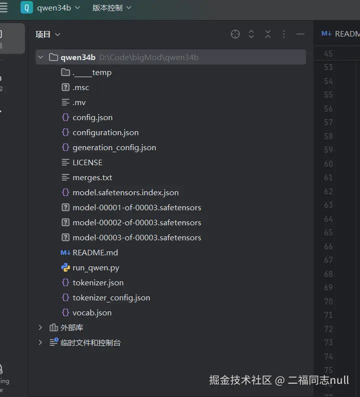360x397 pixels.
Task: Click the select opened file crosshair icon
Action: [235, 34]
